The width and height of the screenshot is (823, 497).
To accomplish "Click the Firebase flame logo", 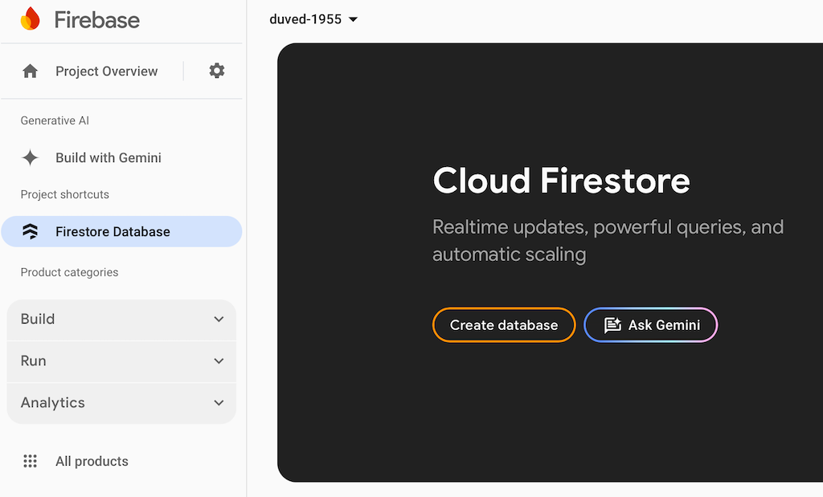I will point(30,19).
